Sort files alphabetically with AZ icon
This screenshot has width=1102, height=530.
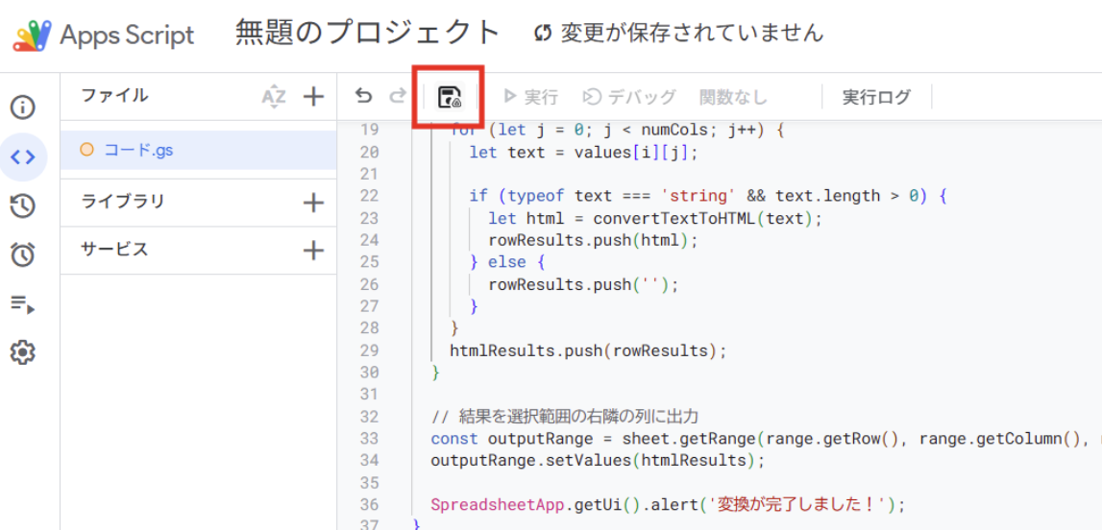274,96
